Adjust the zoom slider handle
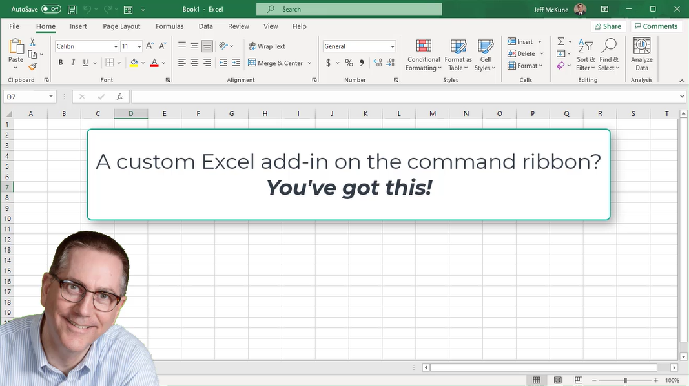 pyautogui.click(x=625, y=380)
